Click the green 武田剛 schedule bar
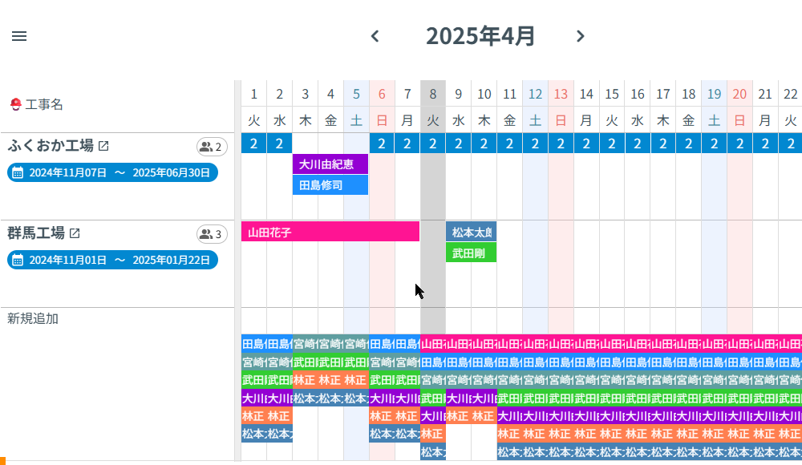802x465 pixels. point(471,252)
